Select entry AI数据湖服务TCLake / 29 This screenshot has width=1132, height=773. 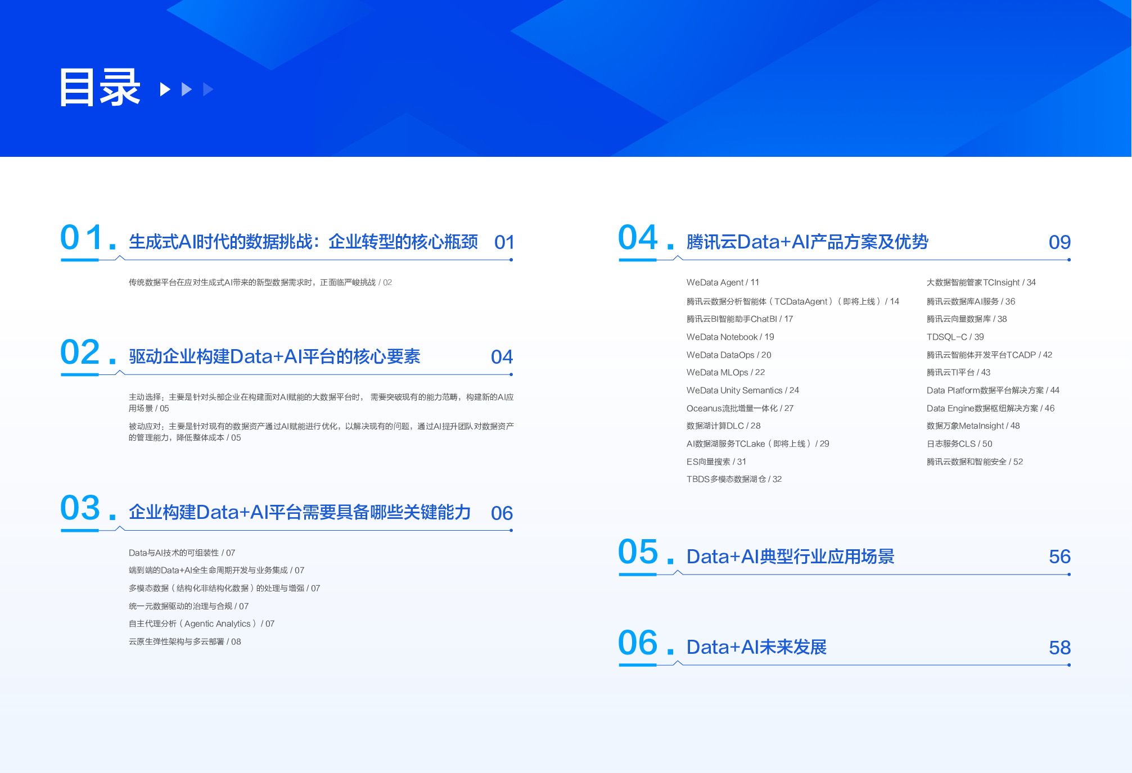pos(757,444)
